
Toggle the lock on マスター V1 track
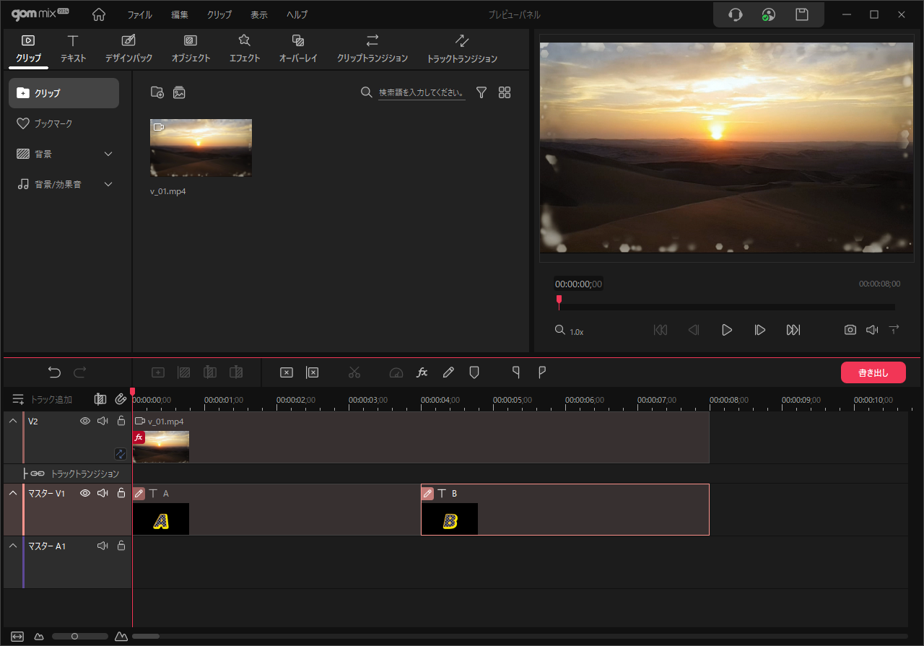[121, 493]
